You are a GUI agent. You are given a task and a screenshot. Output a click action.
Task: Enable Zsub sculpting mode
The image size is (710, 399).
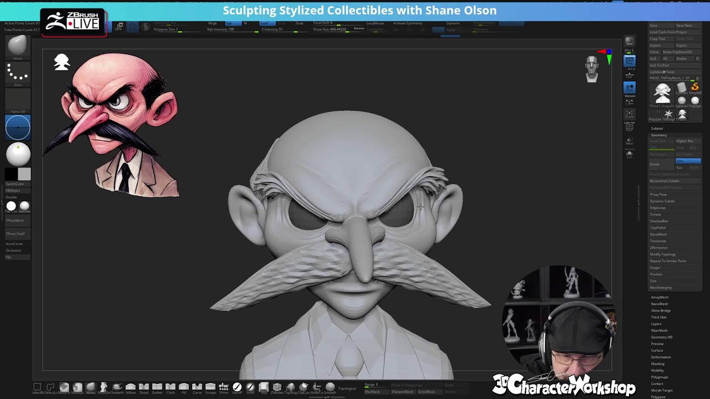point(299,23)
